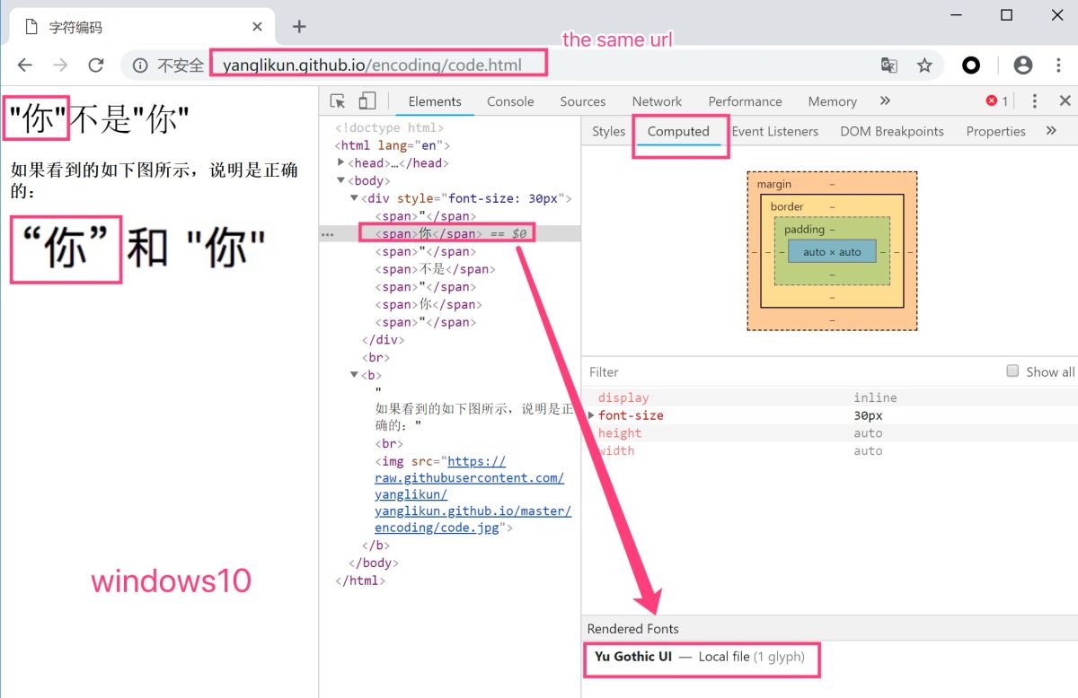Click the 不是 text on the webpage
This screenshot has width=1078, height=698.
pyautogui.click(x=101, y=119)
